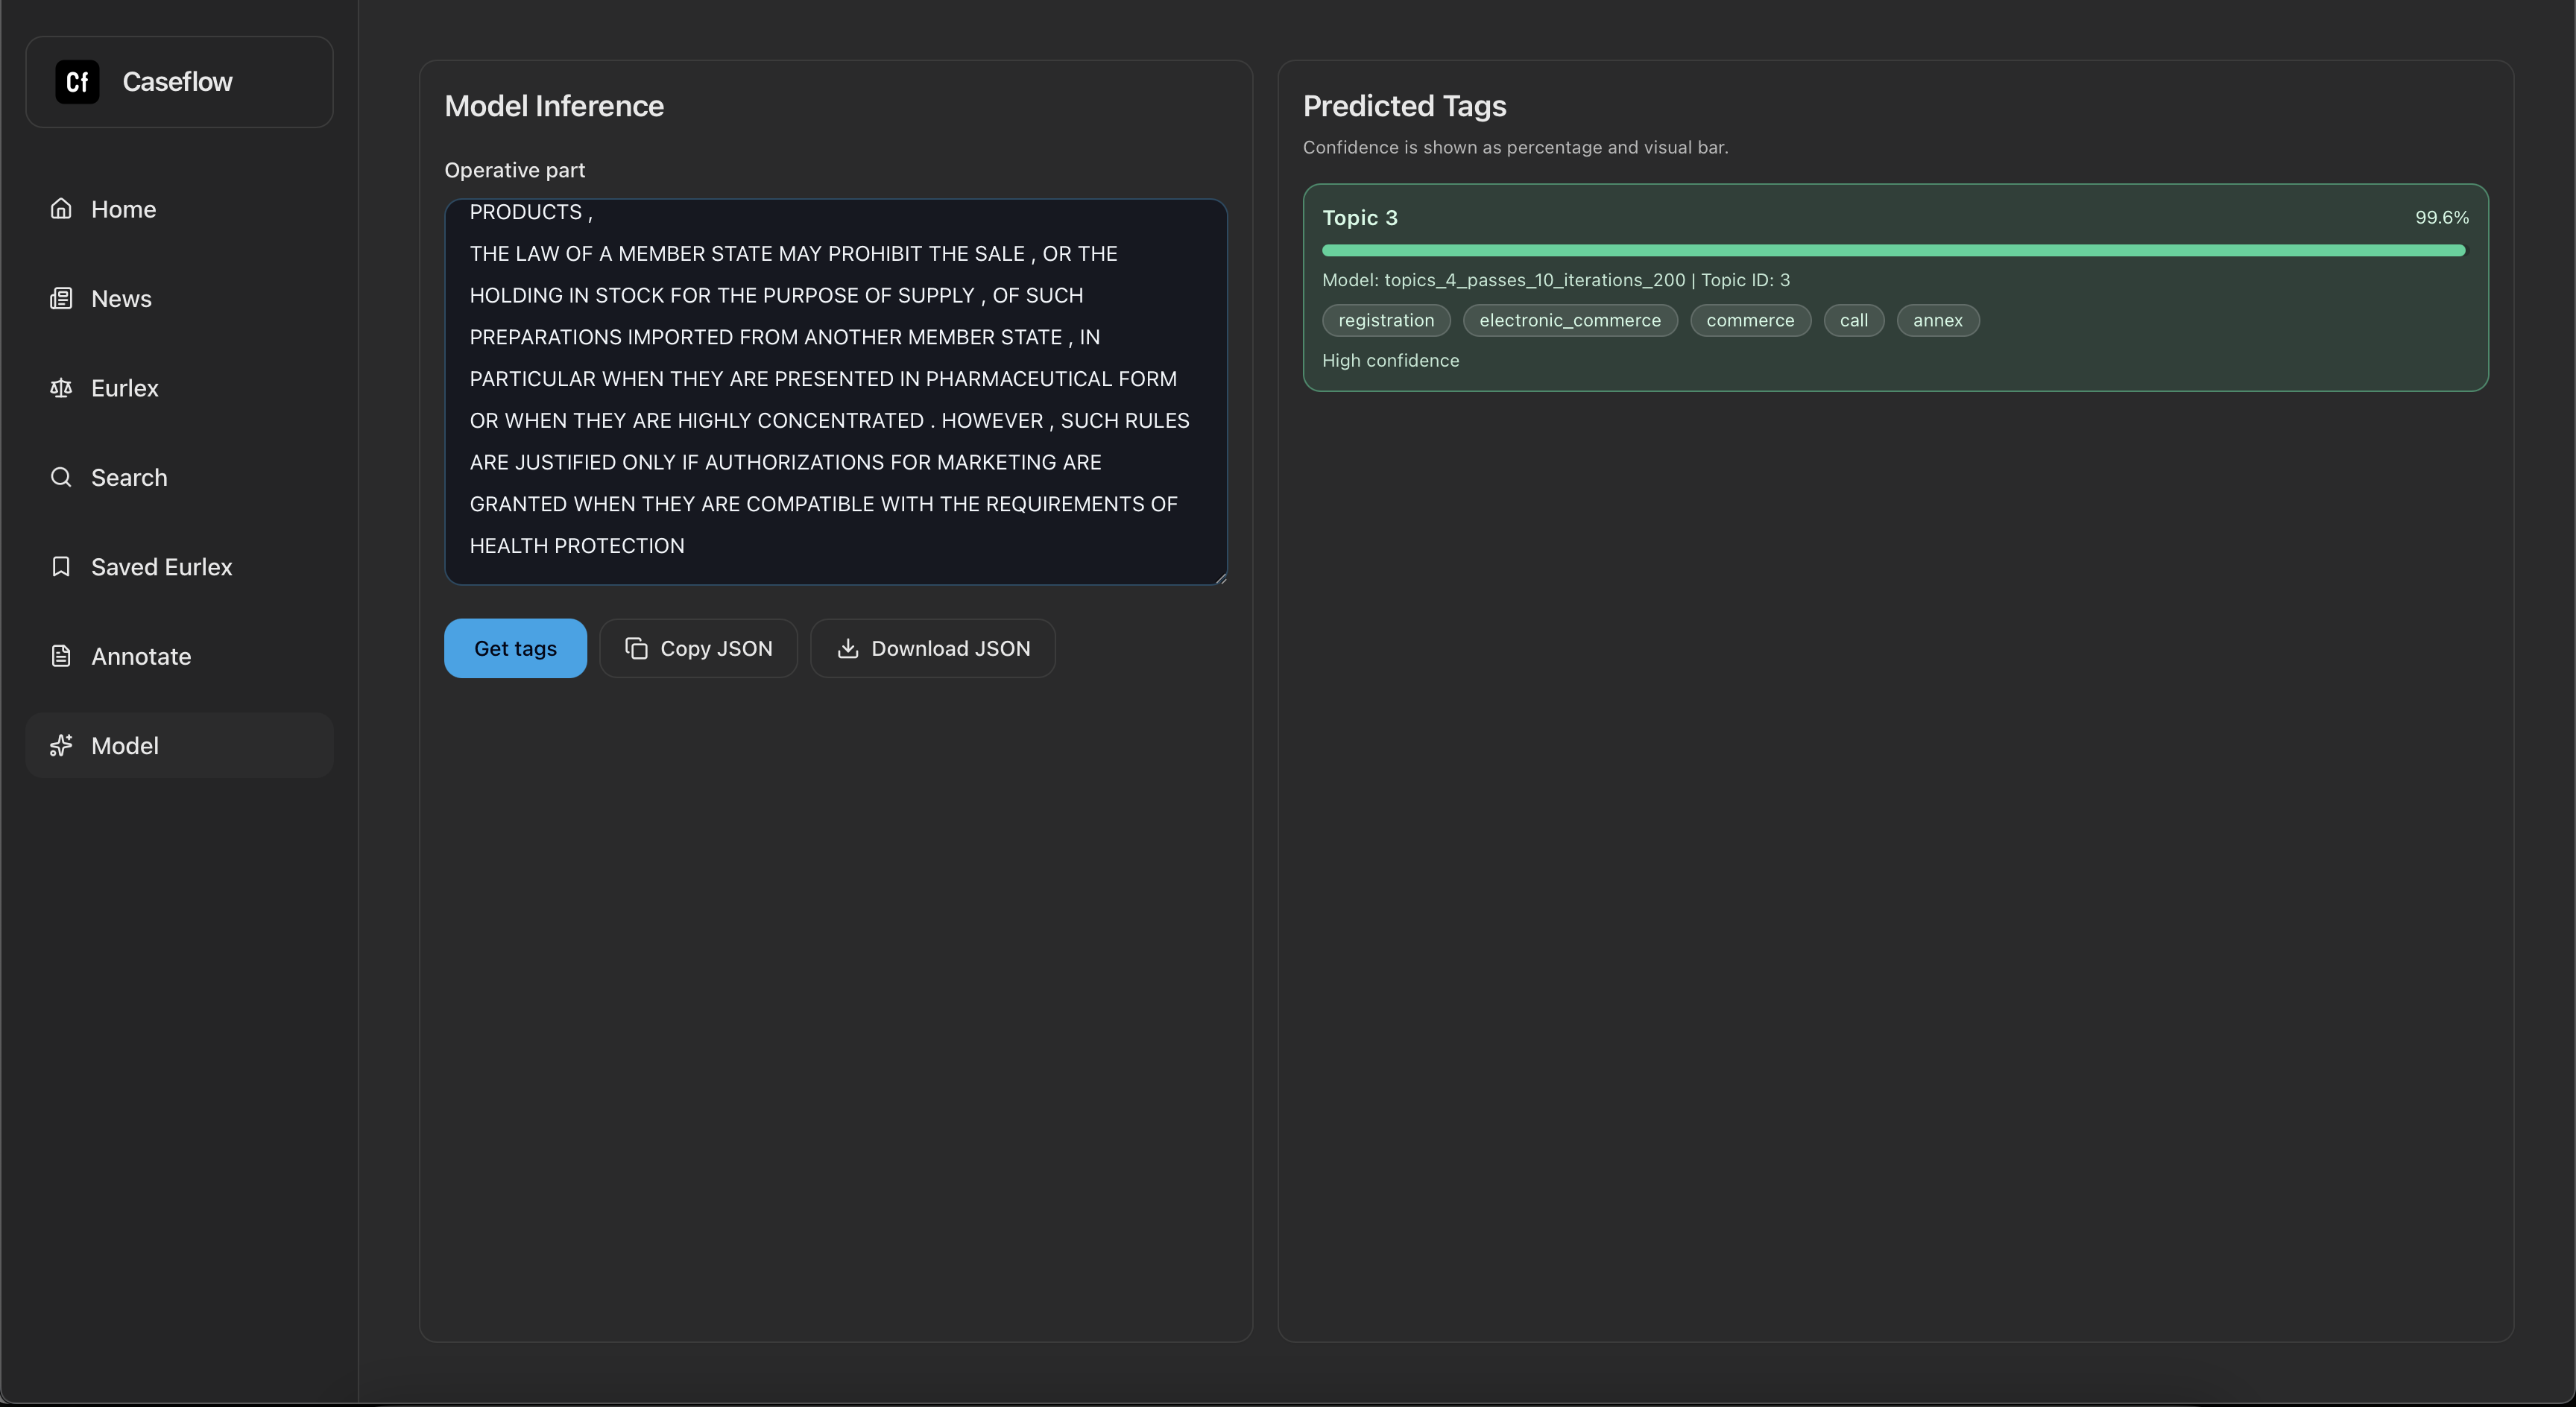The image size is (2576, 1407).
Task: Open the Home page
Action: [179, 209]
